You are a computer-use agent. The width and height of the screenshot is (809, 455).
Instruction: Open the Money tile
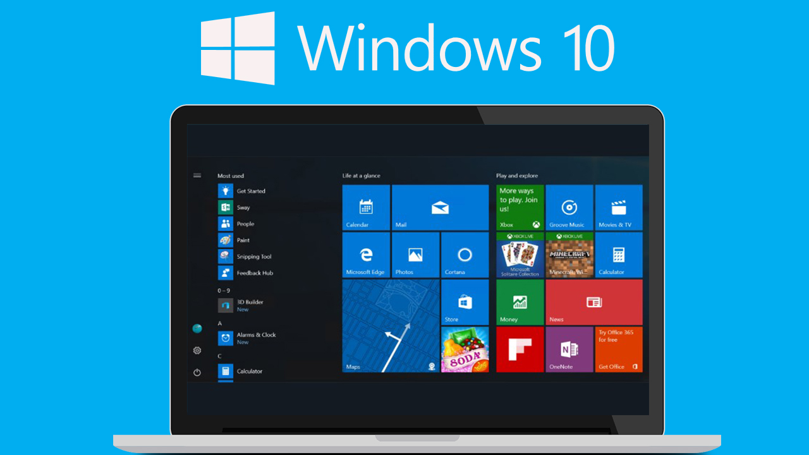tap(520, 302)
